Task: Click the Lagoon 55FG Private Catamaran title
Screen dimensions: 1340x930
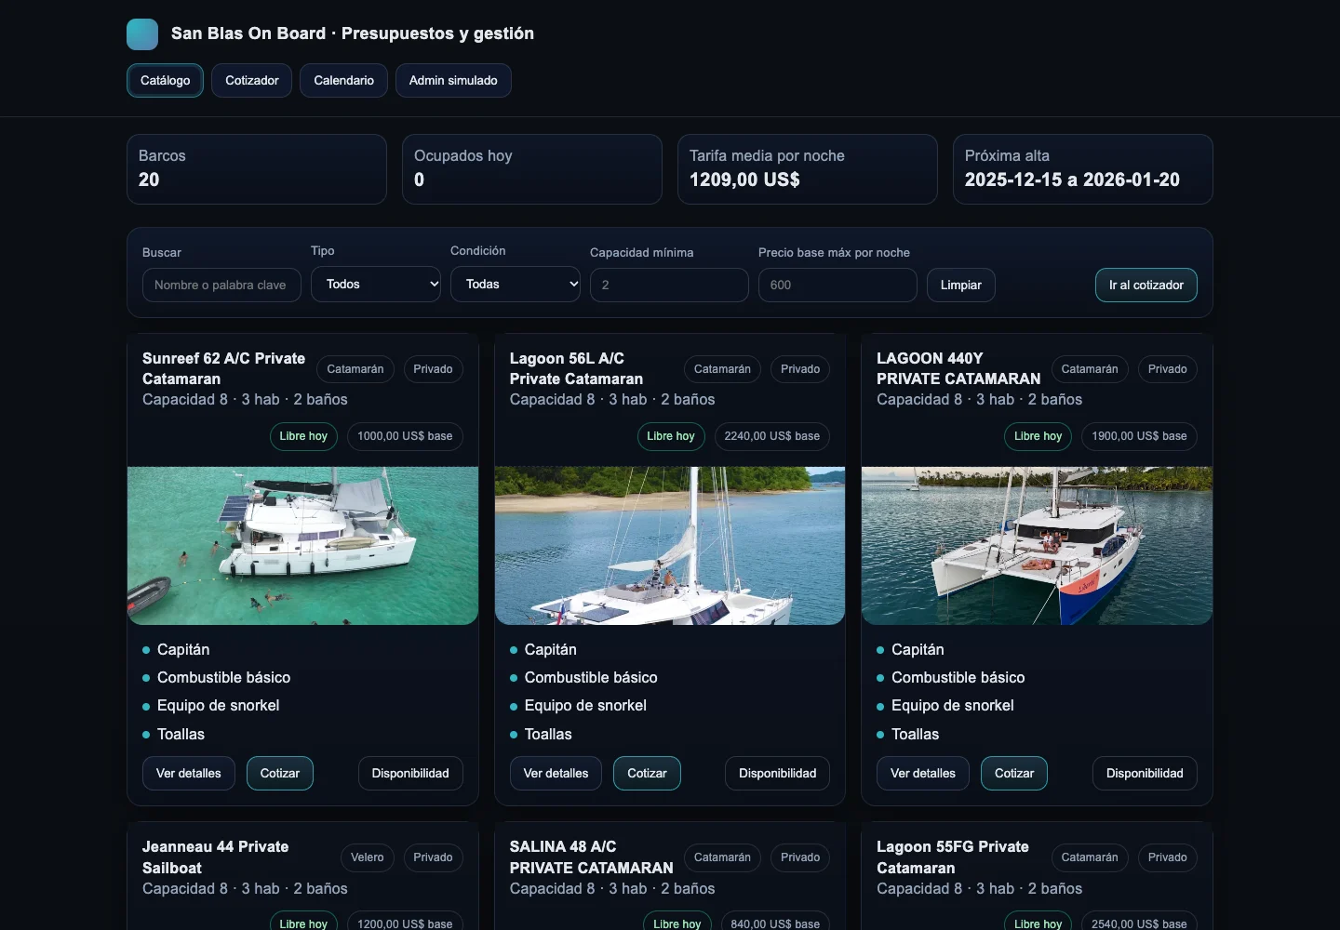Action: (x=953, y=857)
